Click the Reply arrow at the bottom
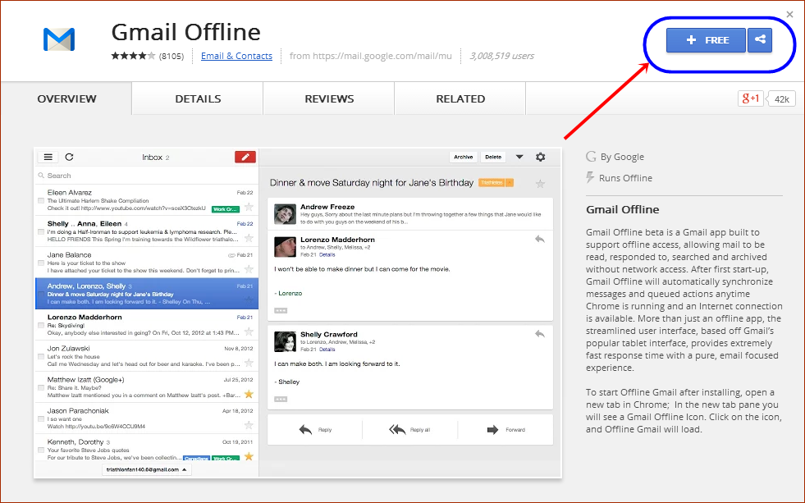This screenshot has height=503, width=805. [305, 430]
